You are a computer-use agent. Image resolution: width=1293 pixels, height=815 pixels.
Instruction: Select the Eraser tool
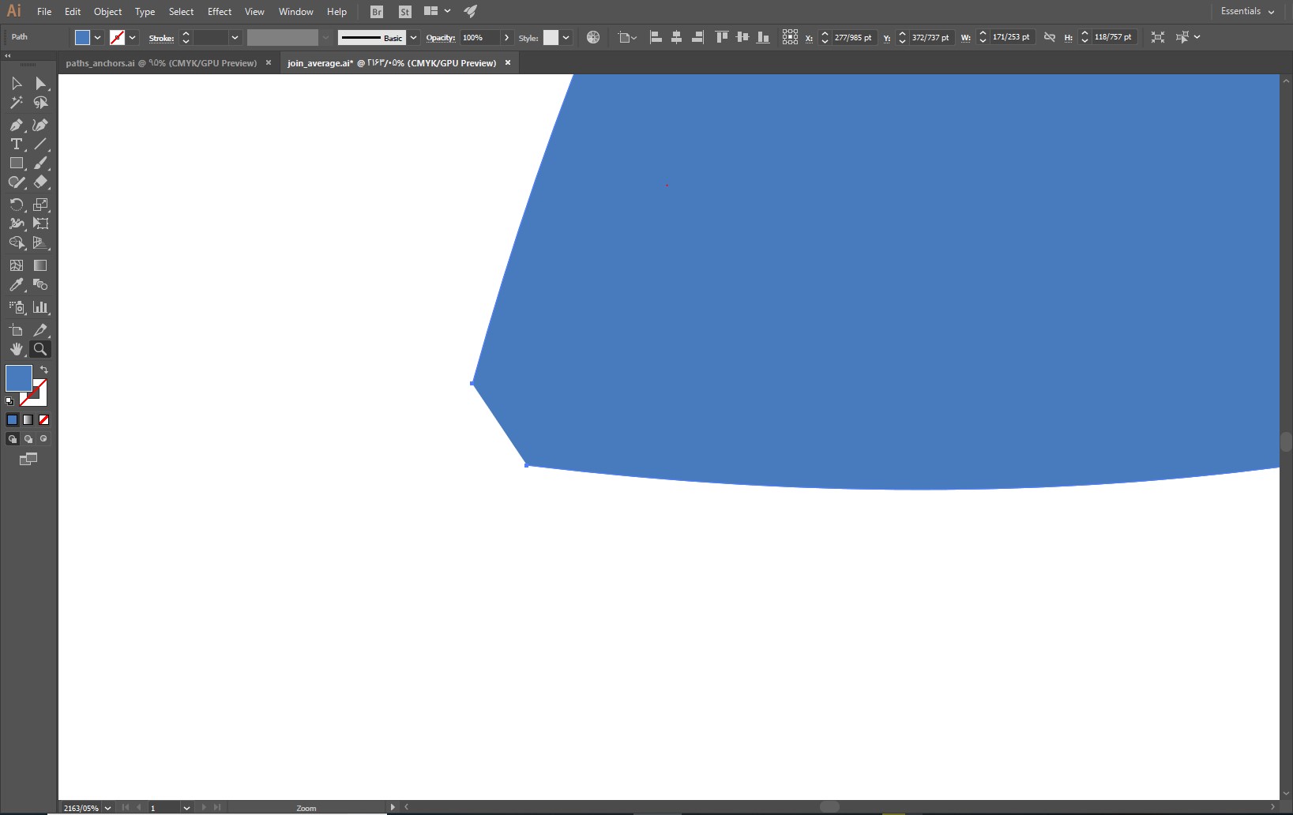pos(40,182)
